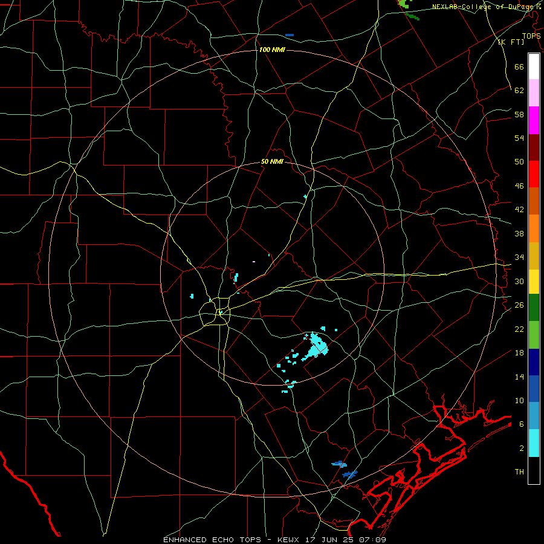
Task: Select the navy blue legend swatch
Action: [534, 362]
